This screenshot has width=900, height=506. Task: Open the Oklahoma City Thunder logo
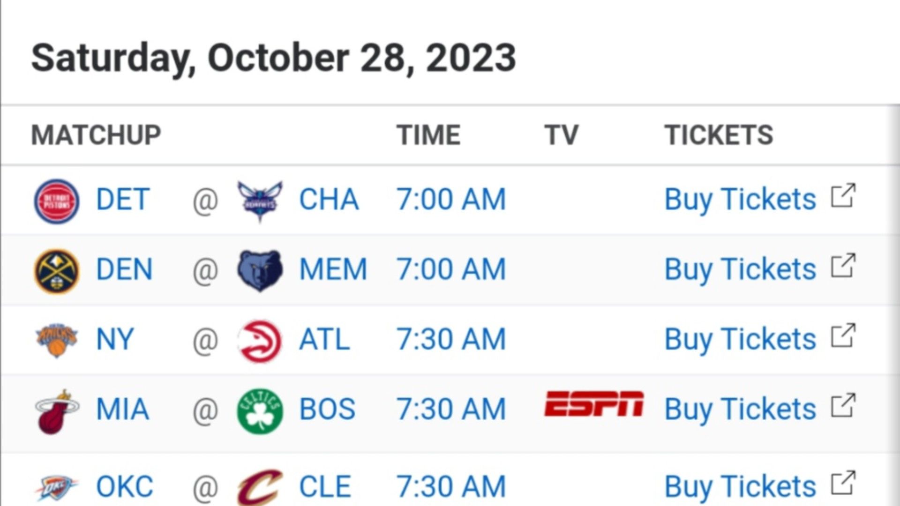coord(57,487)
